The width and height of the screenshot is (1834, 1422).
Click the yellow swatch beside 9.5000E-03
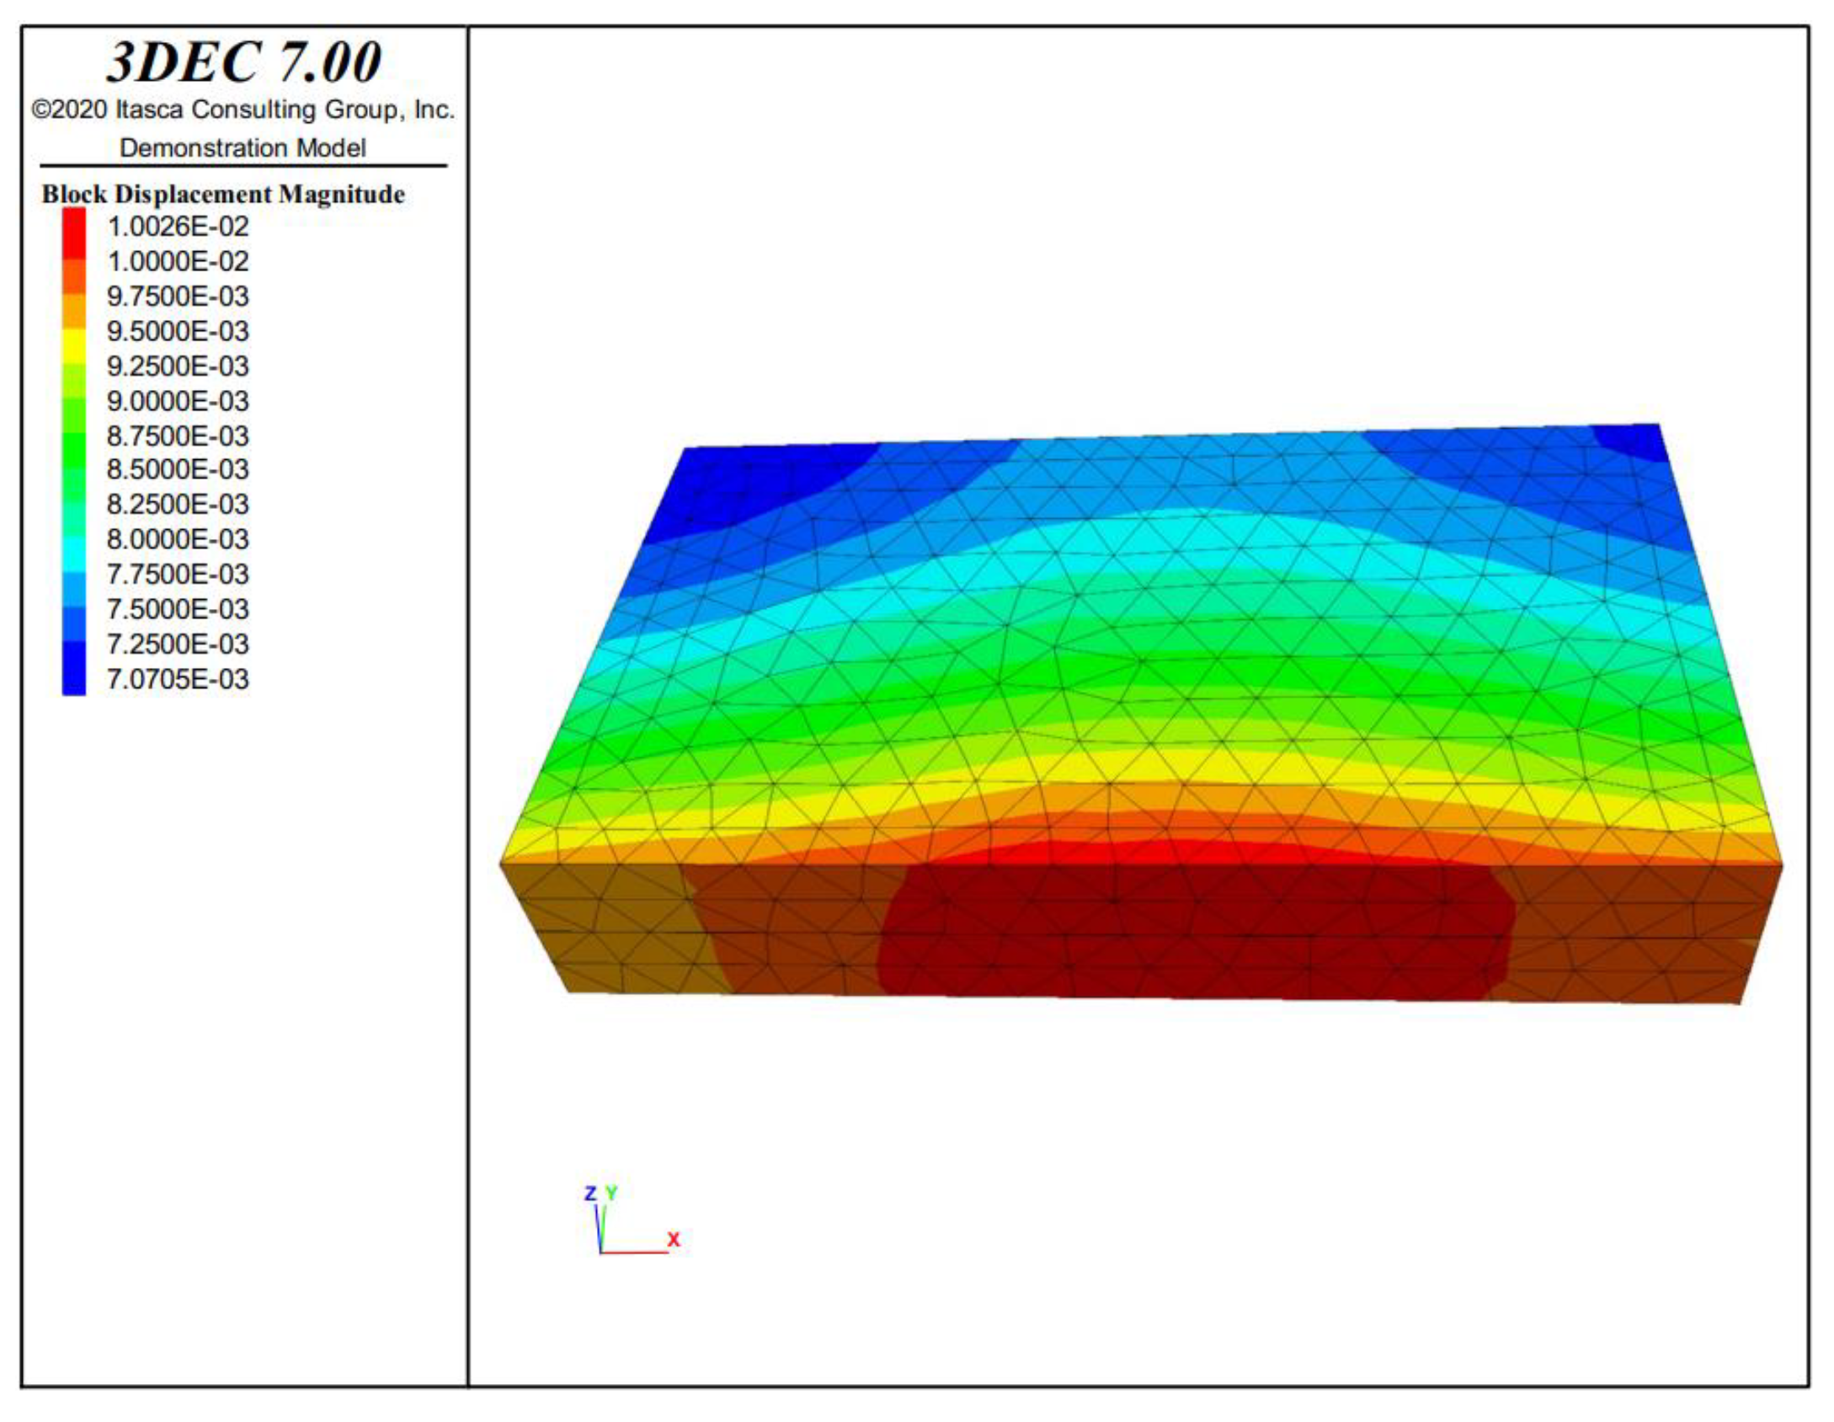click(x=74, y=344)
